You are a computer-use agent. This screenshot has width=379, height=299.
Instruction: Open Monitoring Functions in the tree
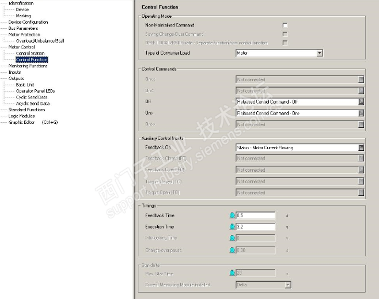click(x=28, y=66)
